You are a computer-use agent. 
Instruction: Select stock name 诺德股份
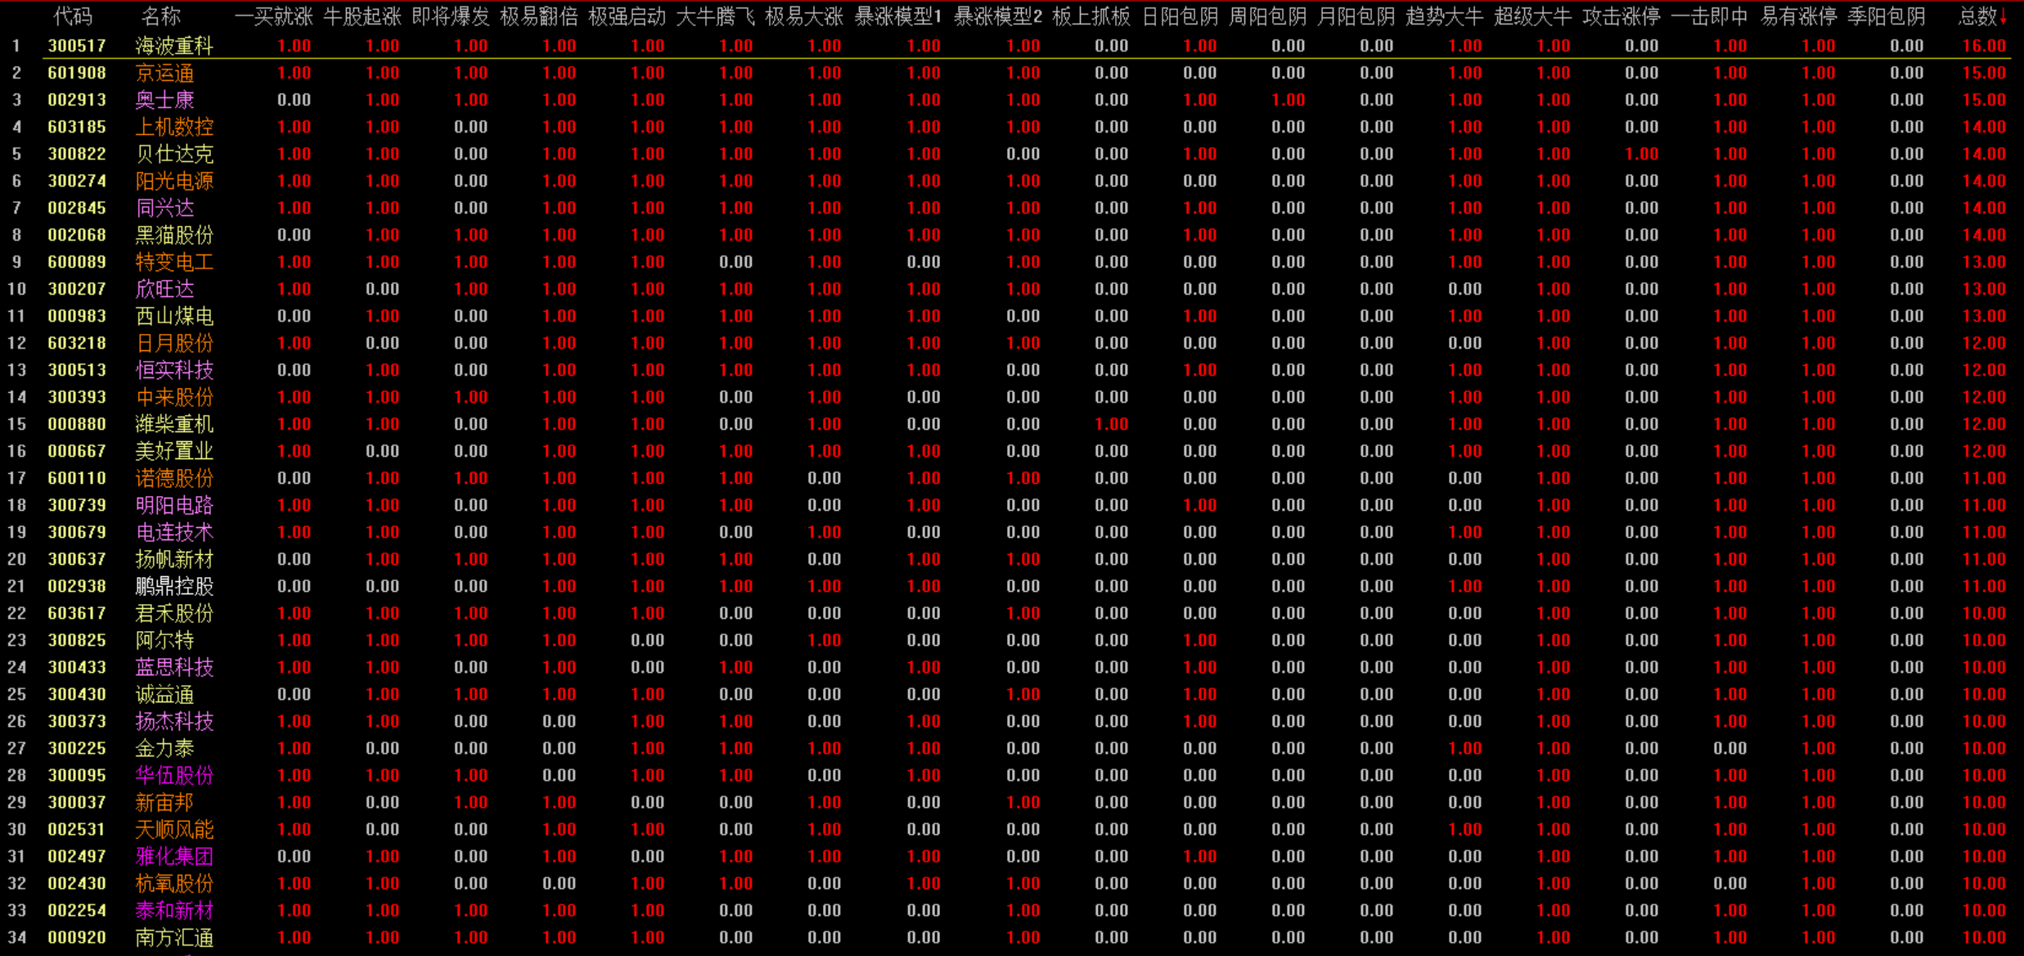174,478
